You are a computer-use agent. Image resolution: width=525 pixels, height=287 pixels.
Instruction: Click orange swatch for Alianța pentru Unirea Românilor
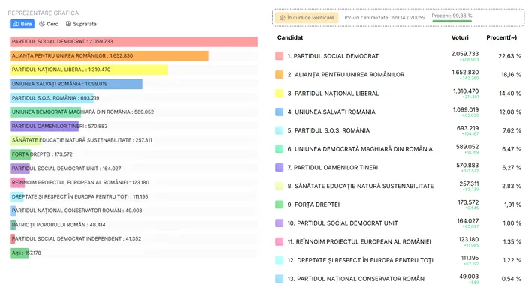pos(279,75)
